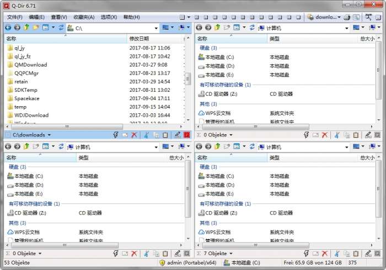The width and height of the screenshot is (386, 270).
Task: Click the magnifier icon in the main toolbar
Action: click(356, 17)
